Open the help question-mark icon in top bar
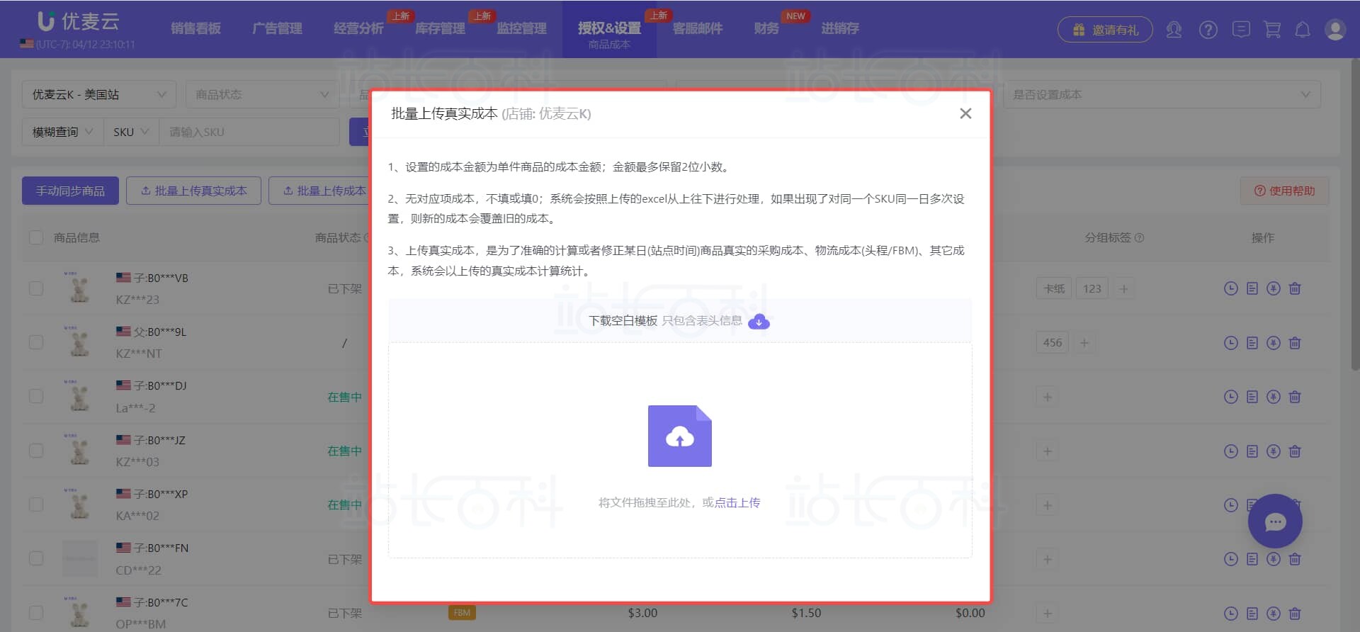Viewport: 1360px width, 632px height. click(1208, 30)
